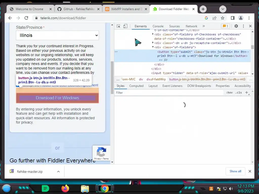The height and width of the screenshot is (194, 259).
Task: Expand Rehike-master.zip download options
Action: (x=58, y=172)
